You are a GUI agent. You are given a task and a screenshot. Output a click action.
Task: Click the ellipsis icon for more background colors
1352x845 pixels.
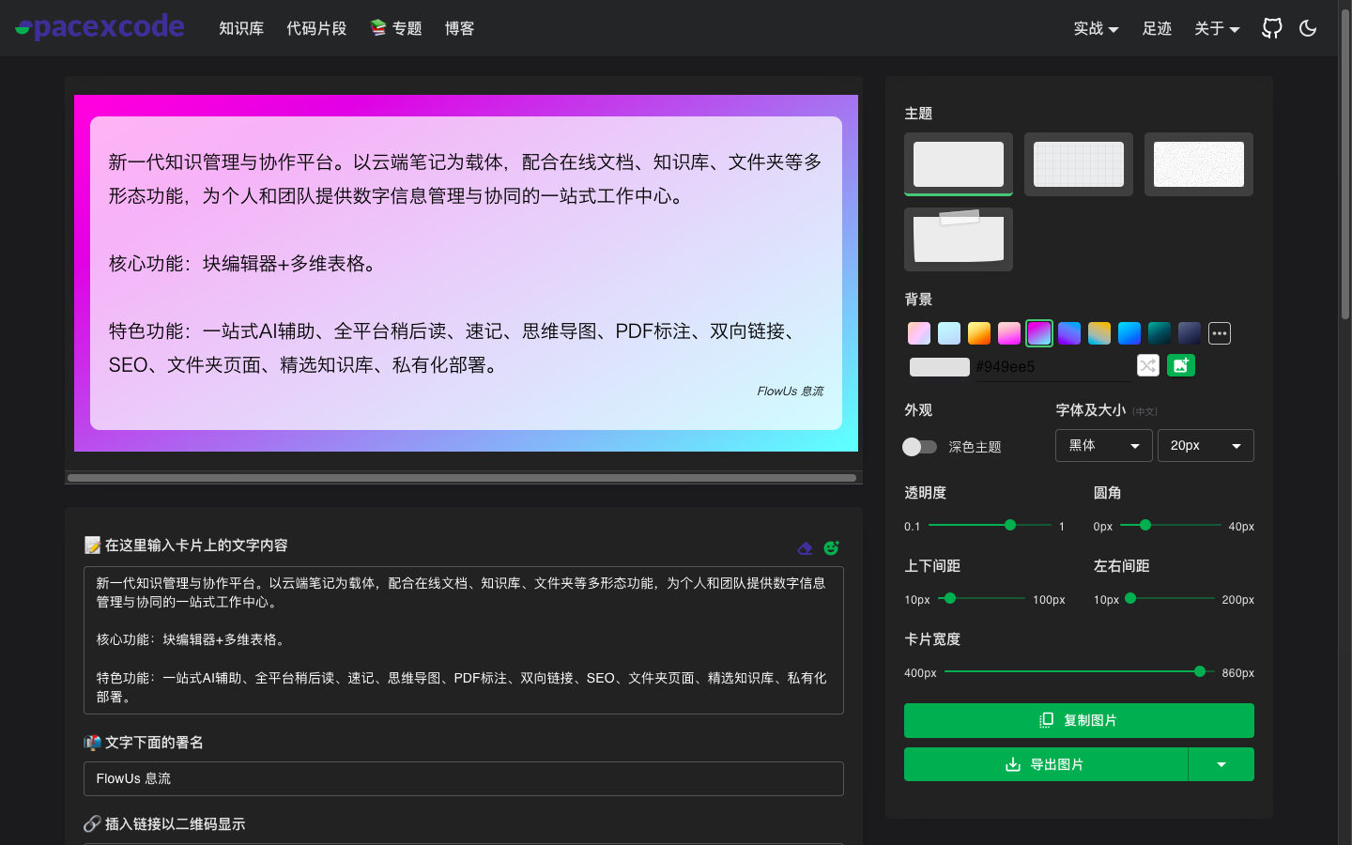[x=1219, y=333]
